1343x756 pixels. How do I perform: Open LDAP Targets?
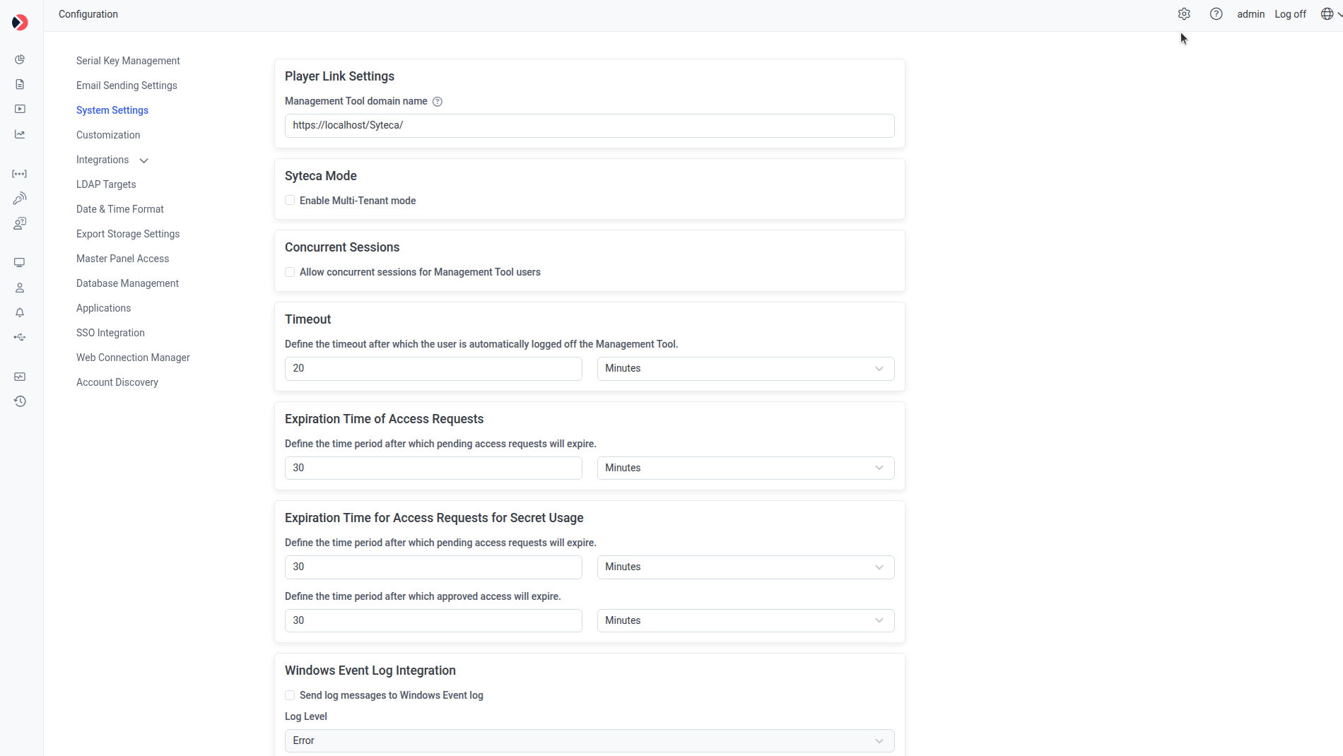point(106,184)
